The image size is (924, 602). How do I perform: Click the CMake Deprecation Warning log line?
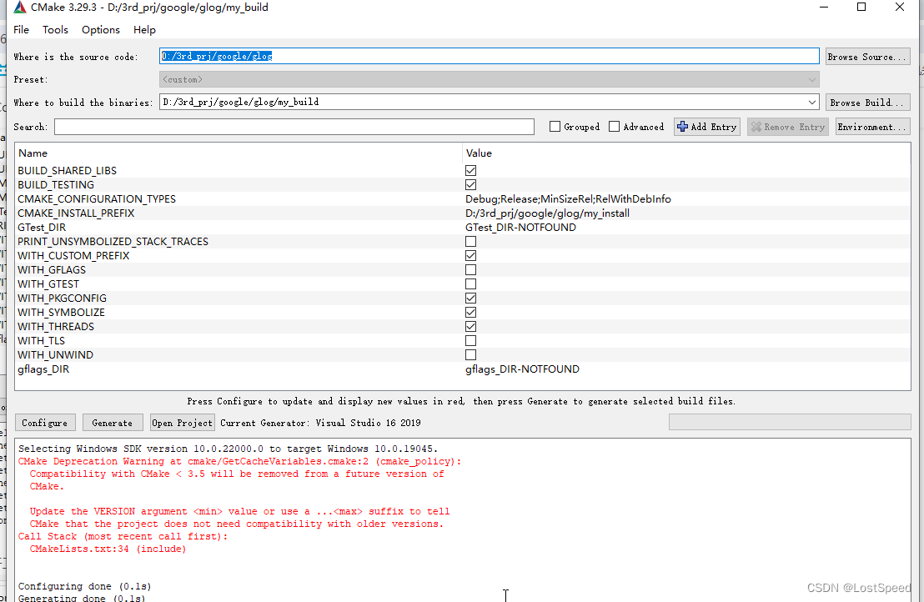(240, 461)
